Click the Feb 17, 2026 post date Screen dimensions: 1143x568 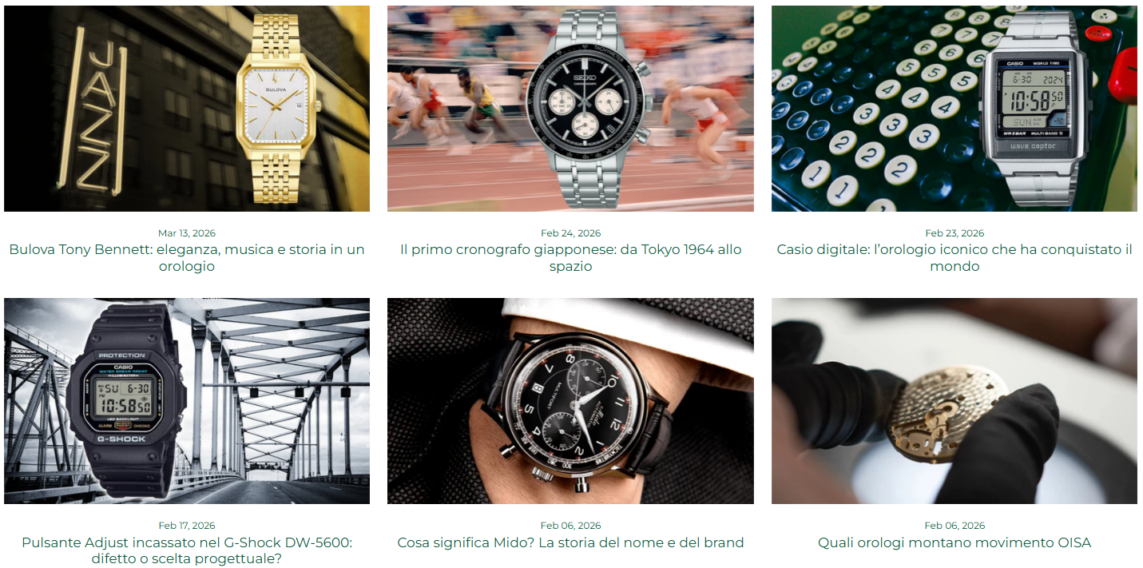pyautogui.click(x=187, y=526)
